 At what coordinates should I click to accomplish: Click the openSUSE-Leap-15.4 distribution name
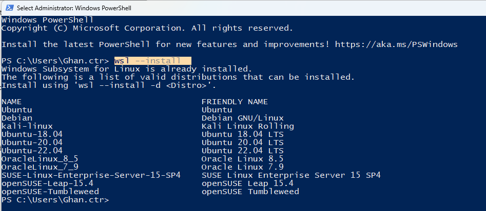coord(47,183)
